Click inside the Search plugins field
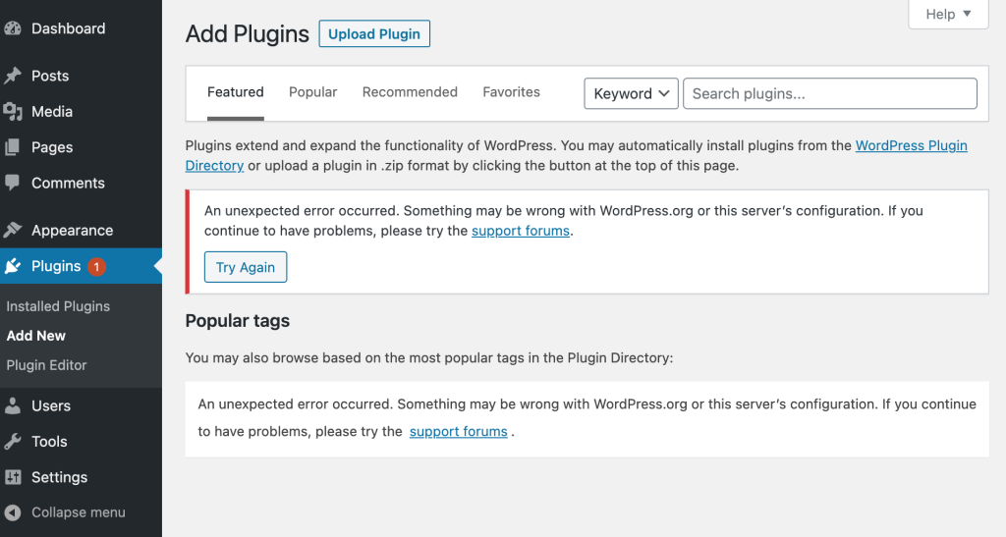 pos(829,93)
